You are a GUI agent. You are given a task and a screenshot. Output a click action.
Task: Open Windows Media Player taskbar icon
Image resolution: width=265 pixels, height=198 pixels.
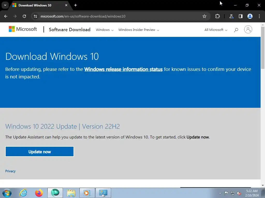tap(87, 193)
